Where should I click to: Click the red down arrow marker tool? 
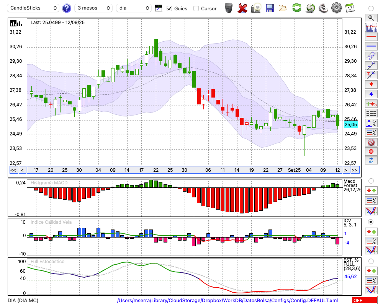point(371,85)
